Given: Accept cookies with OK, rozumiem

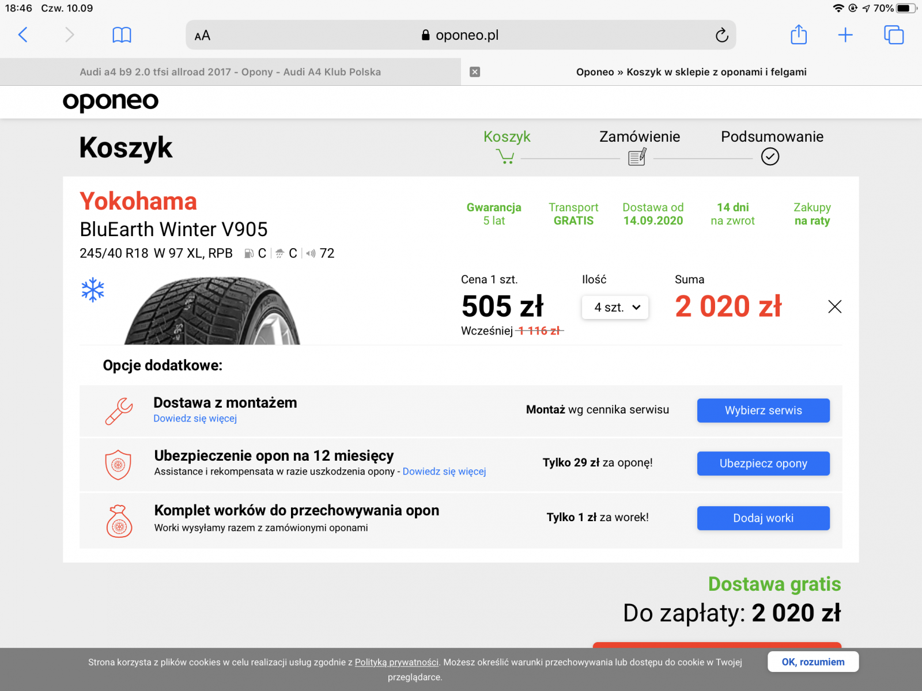Looking at the screenshot, I should (813, 662).
